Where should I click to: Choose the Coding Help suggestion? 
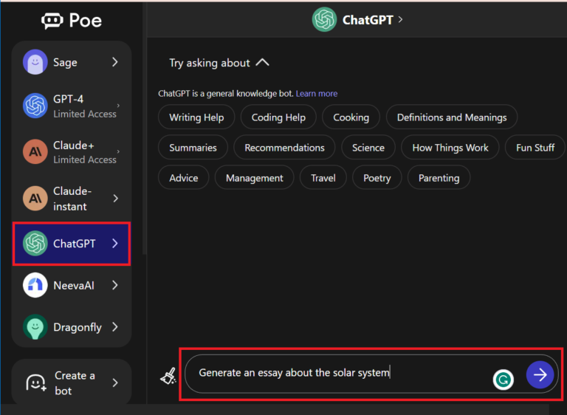278,117
